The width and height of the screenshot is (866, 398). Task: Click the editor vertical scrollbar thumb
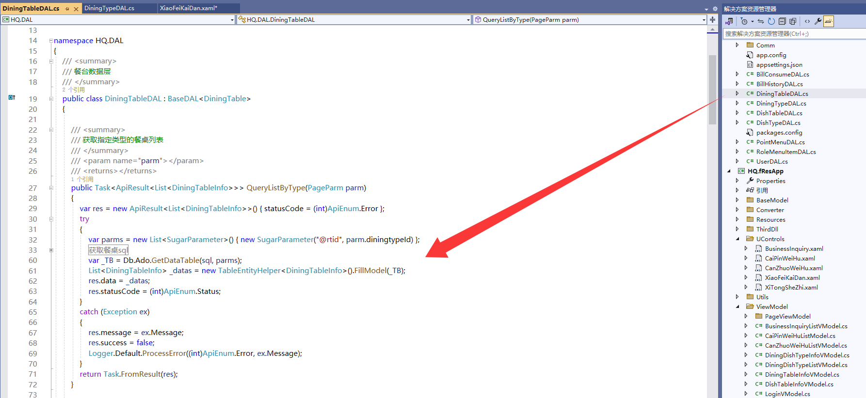tap(712, 90)
